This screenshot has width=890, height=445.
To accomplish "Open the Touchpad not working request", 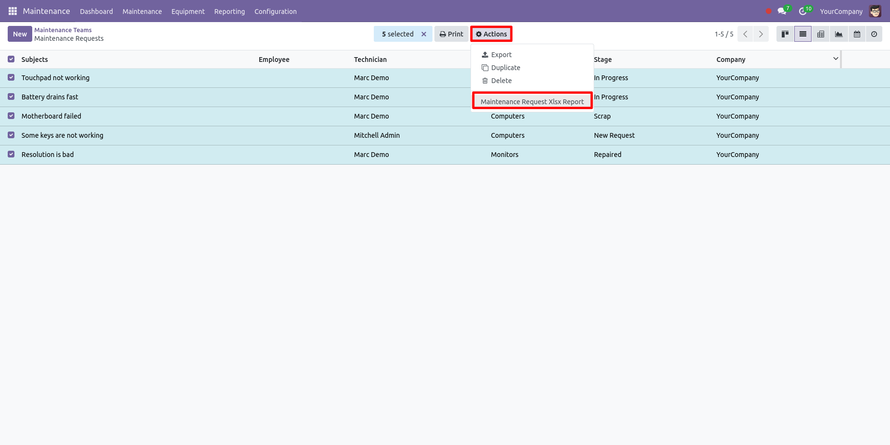I will (55, 78).
